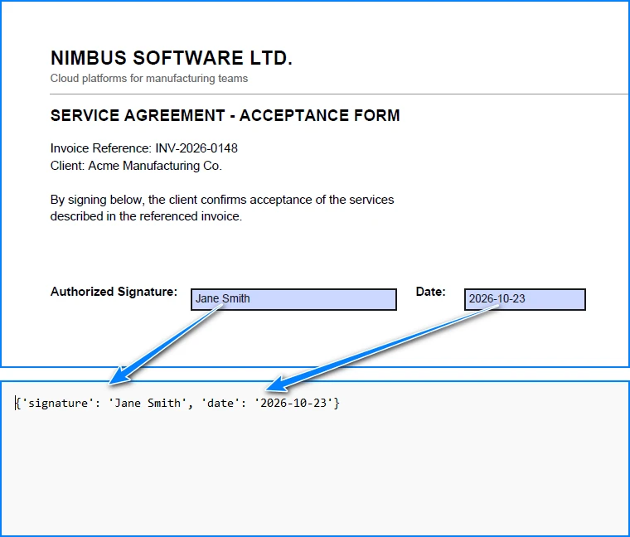This screenshot has height=537, width=630.
Task: Click the Authorized Signature field containing Jane Smith
Action: (x=293, y=299)
